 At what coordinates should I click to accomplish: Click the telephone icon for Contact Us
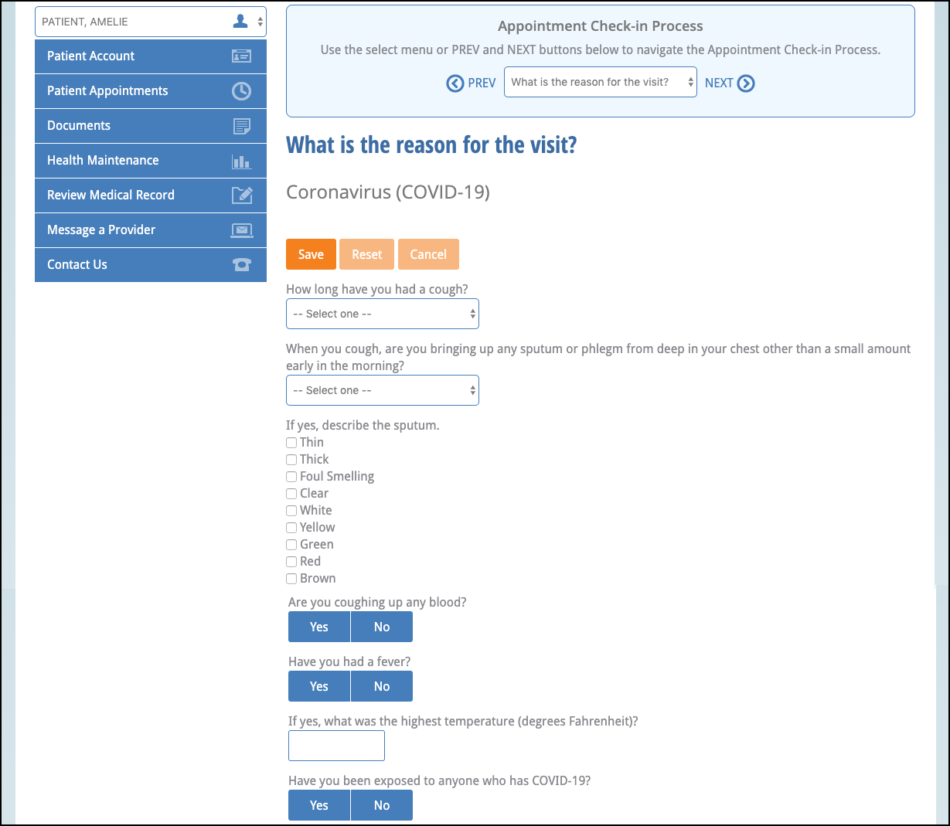[241, 265]
